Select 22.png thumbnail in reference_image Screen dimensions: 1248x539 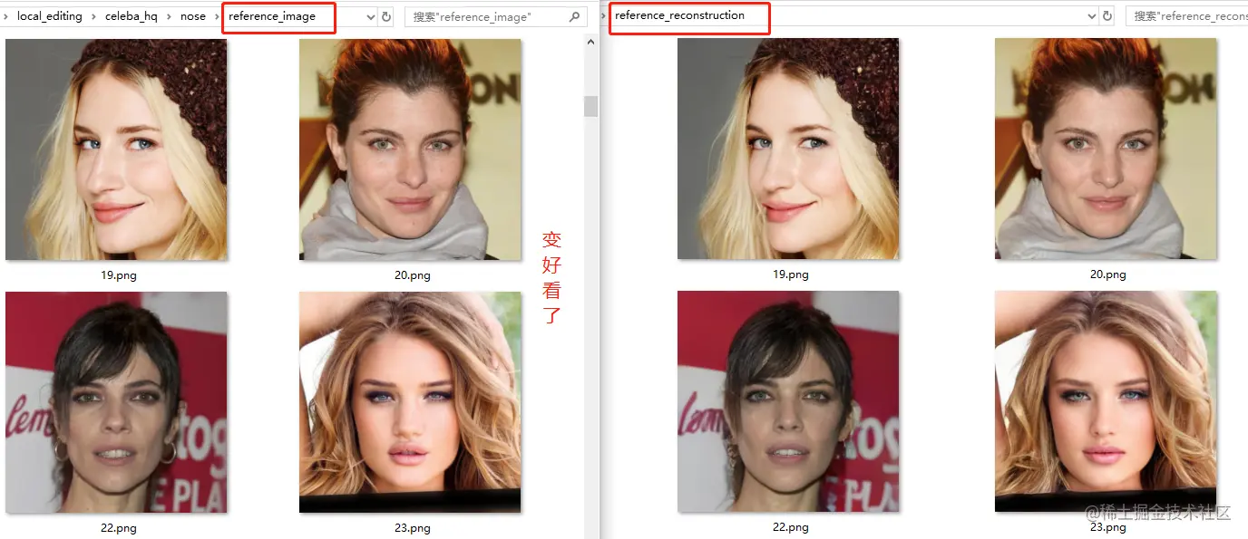tap(116, 402)
